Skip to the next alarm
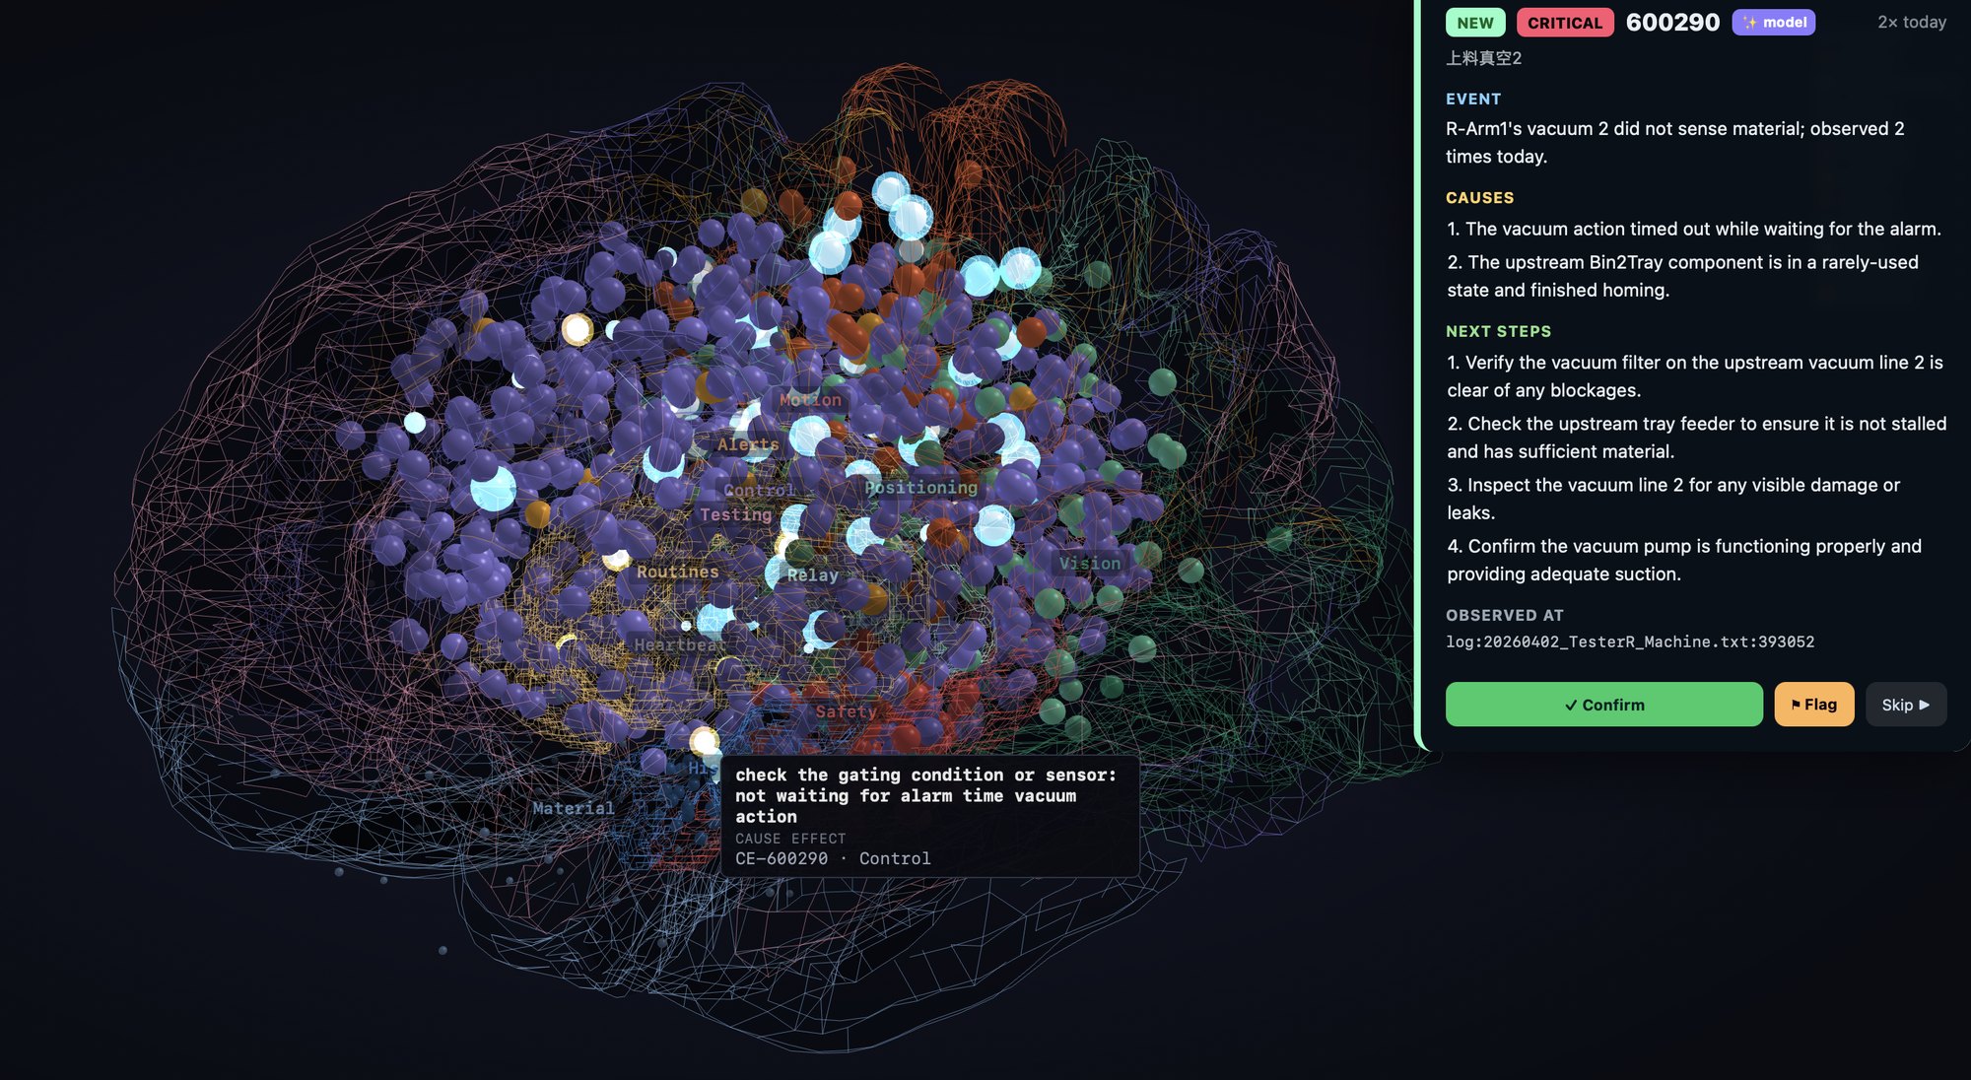This screenshot has height=1080, width=1971. click(x=1905, y=705)
